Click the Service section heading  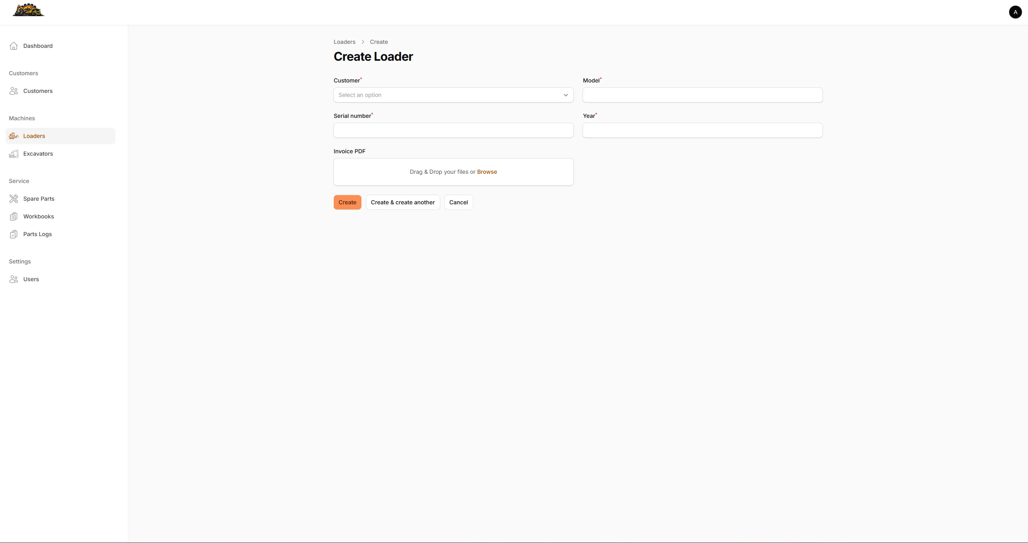pos(19,181)
